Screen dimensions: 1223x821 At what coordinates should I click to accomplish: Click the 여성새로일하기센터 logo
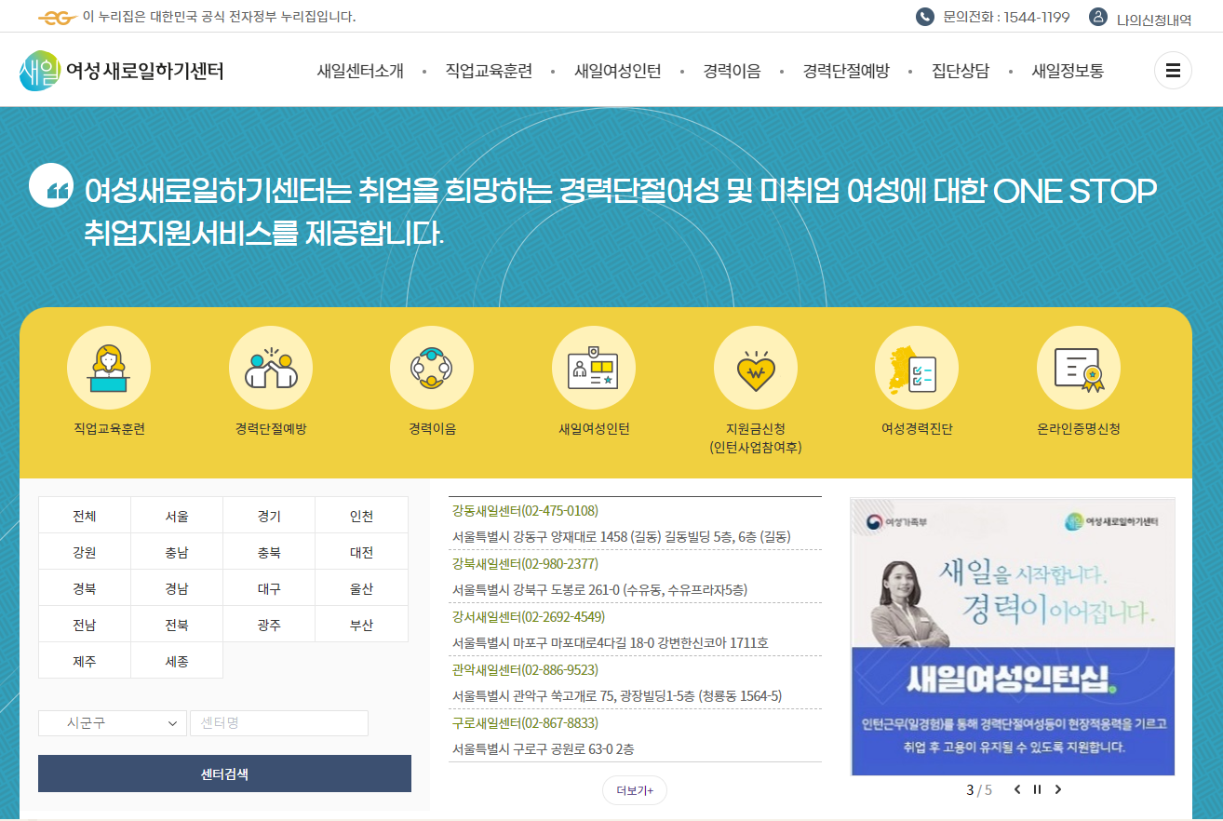click(122, 69)
